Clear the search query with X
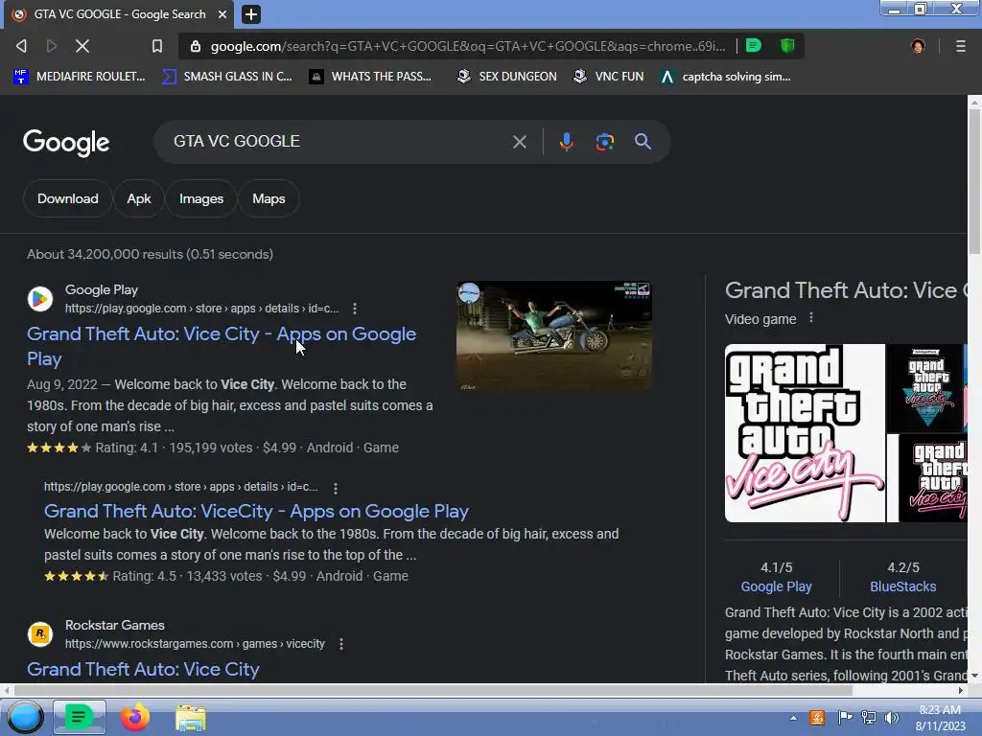This screenshot has height=736, width=982. [519, 142]
